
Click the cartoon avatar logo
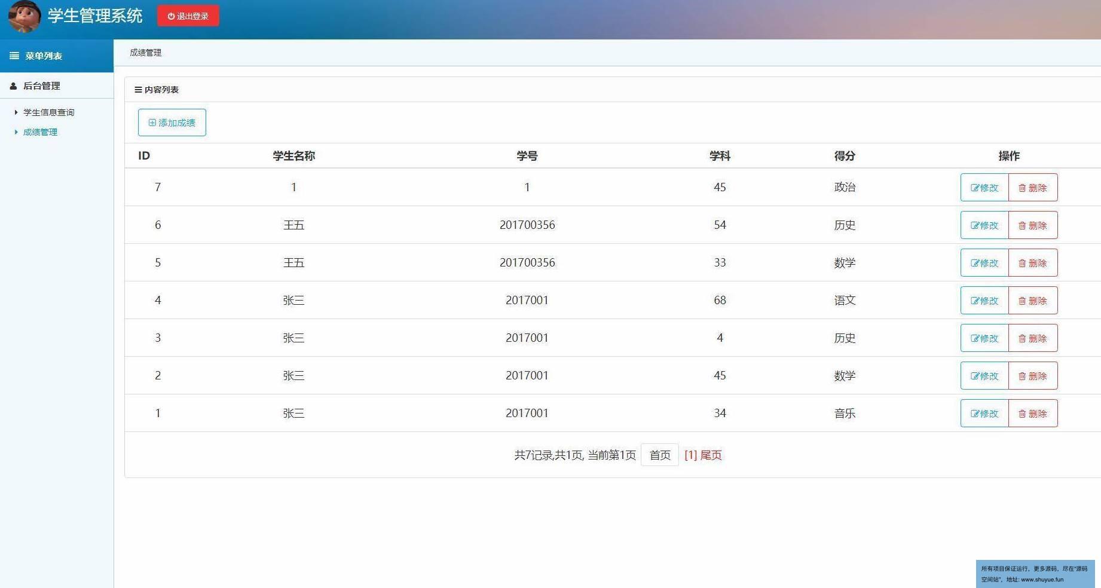[x=25, y=16]
